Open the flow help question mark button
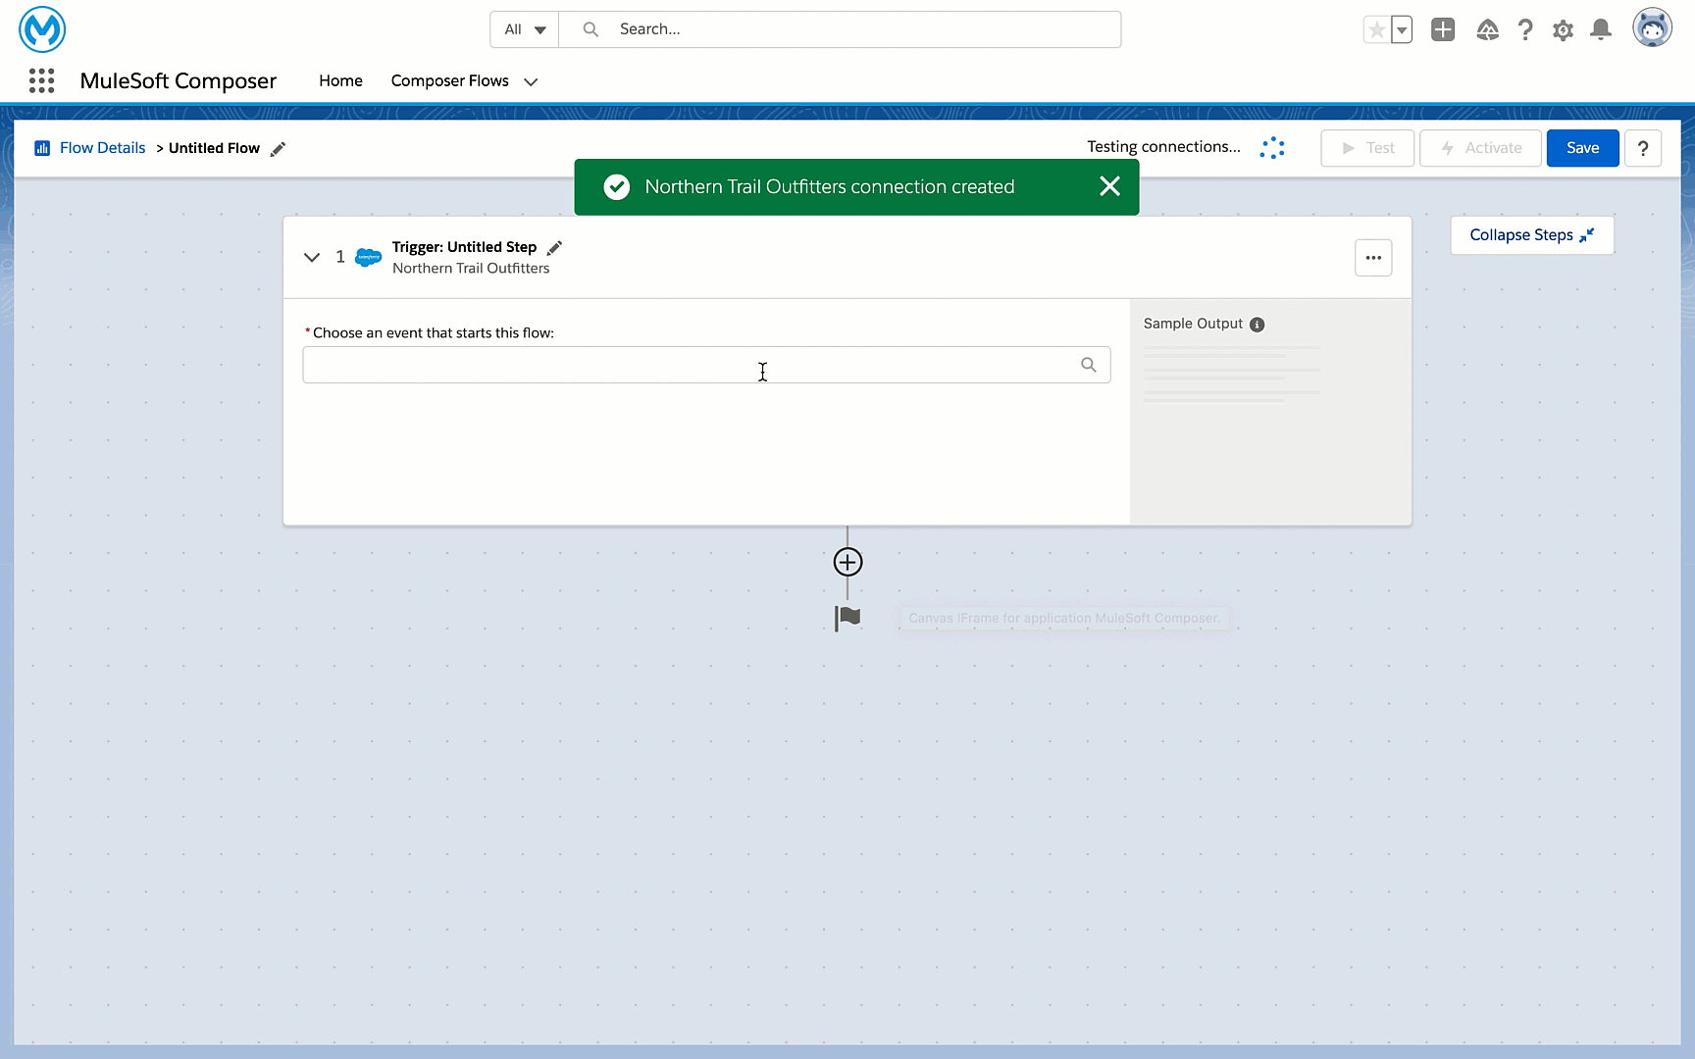Screen dimensions: 1695x1059 pyautogui.click(x=1643, y=148)
